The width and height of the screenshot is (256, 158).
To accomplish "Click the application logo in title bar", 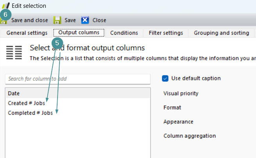I will pyautogui.click(x=5, y=5).
